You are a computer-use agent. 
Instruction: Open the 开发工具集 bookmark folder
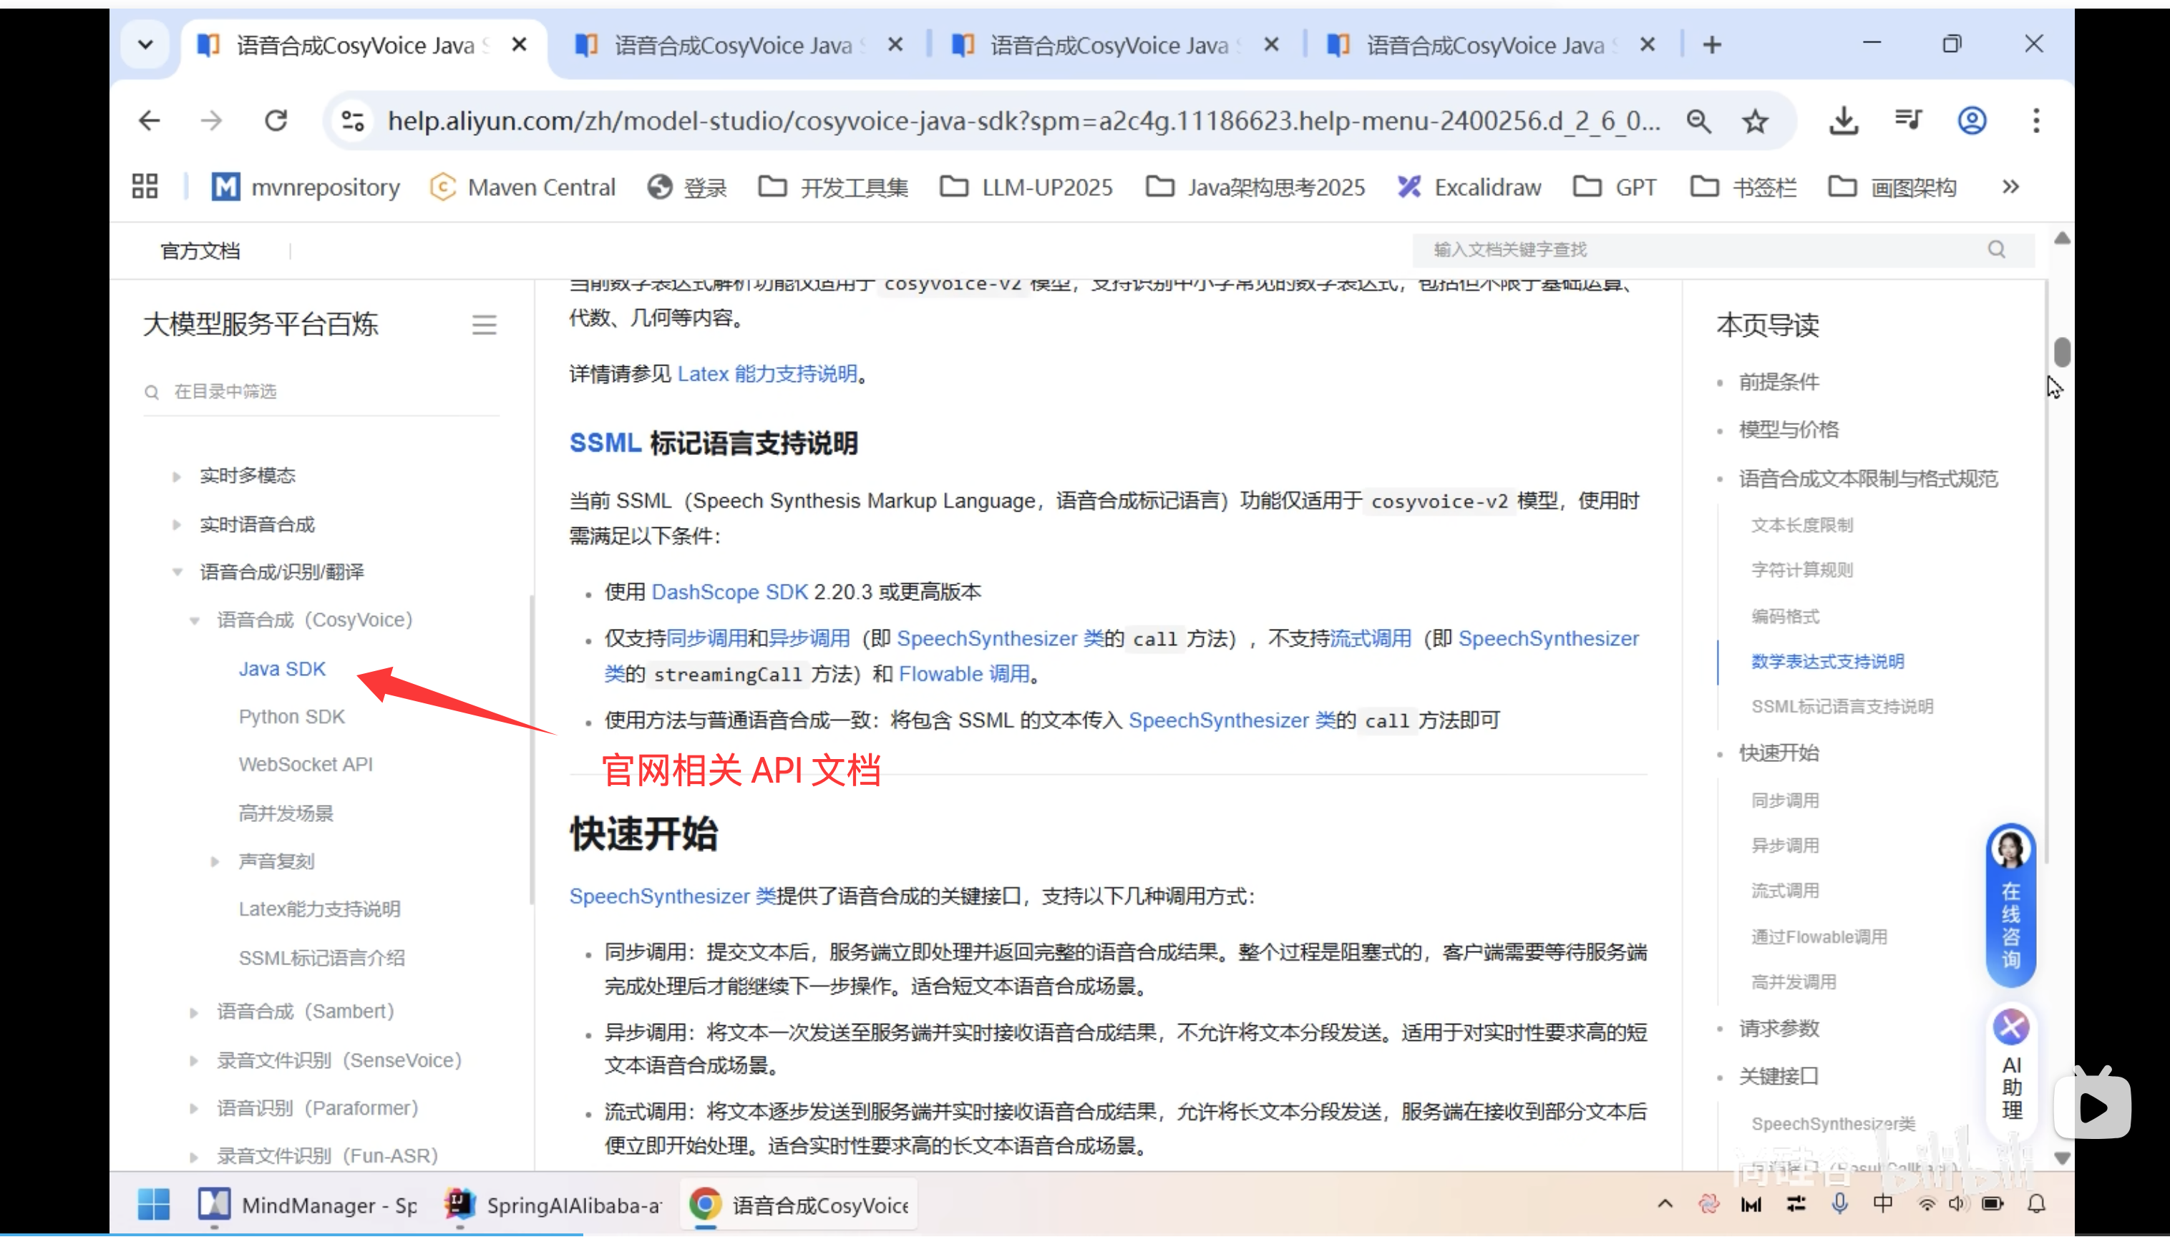click(x=833, y=187)
